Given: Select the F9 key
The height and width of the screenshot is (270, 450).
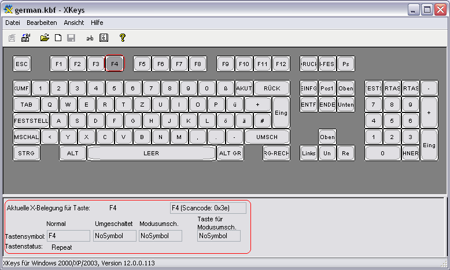Looking at the screenshot, I should pos(226,64).
